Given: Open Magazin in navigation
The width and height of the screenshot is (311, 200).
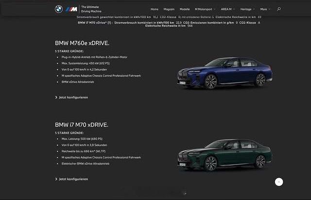Looking at the screenshot, I should [169, 9].
